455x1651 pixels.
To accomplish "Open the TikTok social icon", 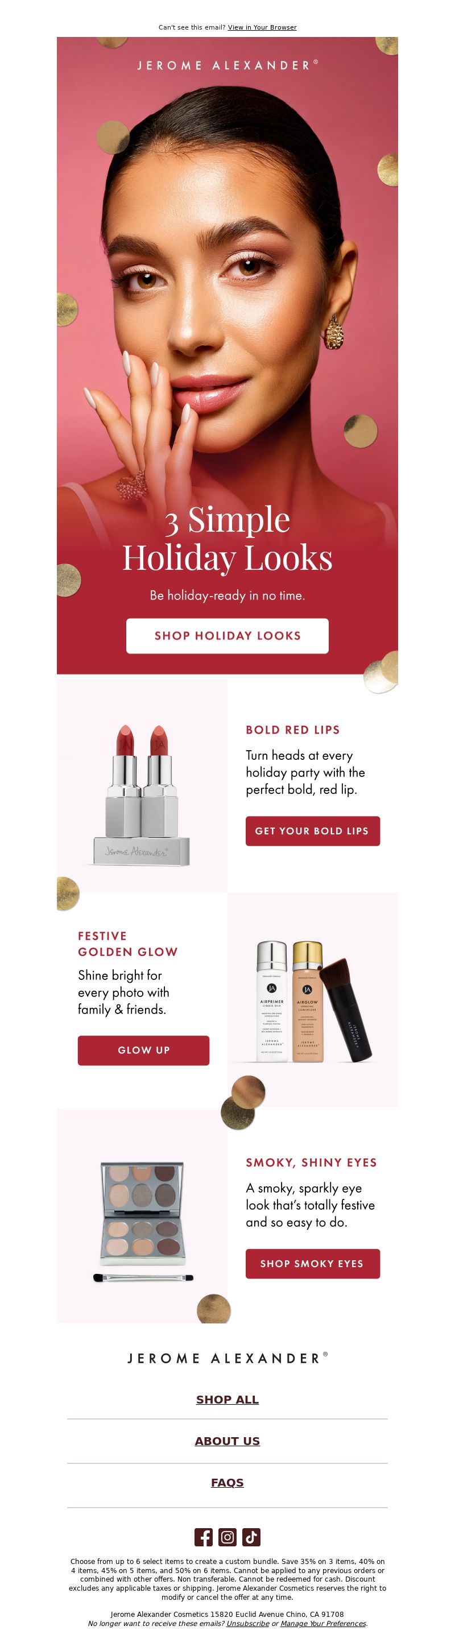I will (x=251, y=1537).
